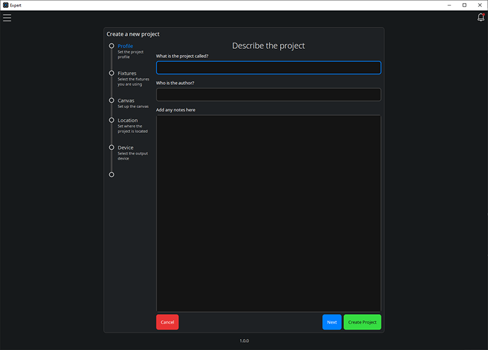Jump to the Location step label

[x=127, y=120]
